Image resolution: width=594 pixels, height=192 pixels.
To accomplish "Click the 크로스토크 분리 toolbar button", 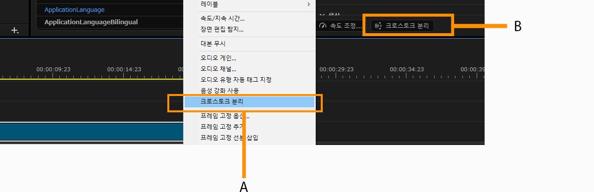I will tap(402, 26).
